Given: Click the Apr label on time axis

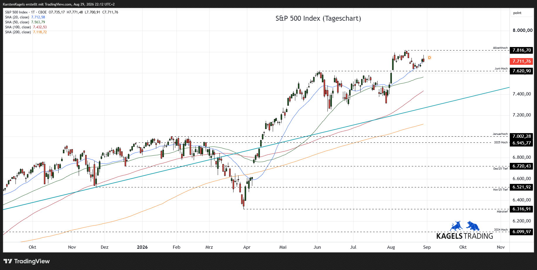Looking at the screenshot, I should tap(247, 247).
